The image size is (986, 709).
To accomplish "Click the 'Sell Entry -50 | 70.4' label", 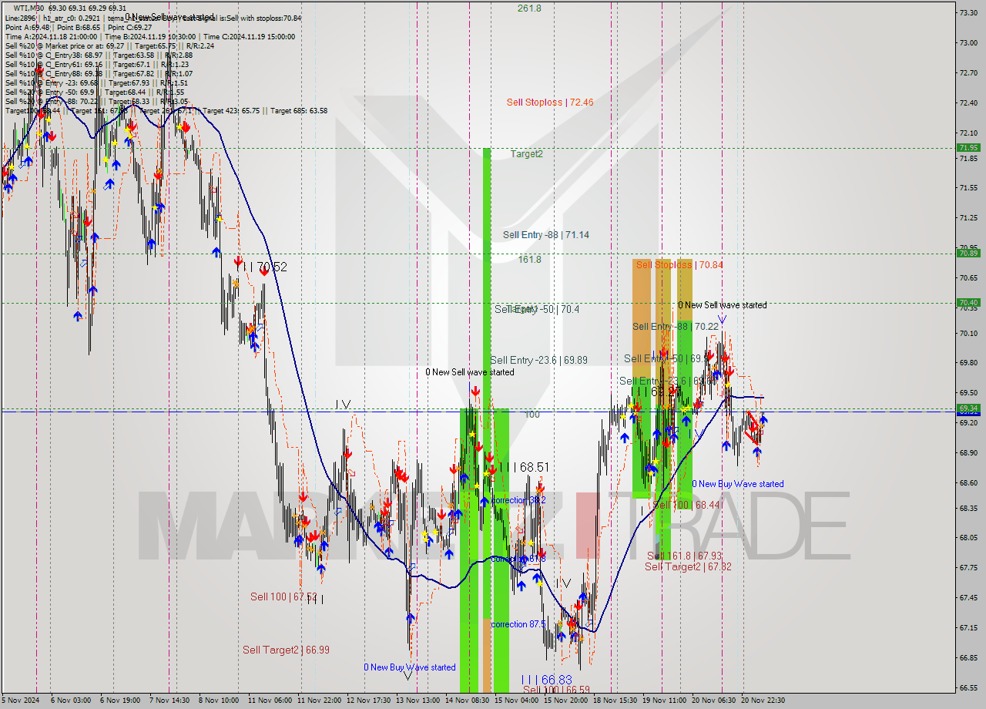I will pyautogui.click(x=537, y=309).
